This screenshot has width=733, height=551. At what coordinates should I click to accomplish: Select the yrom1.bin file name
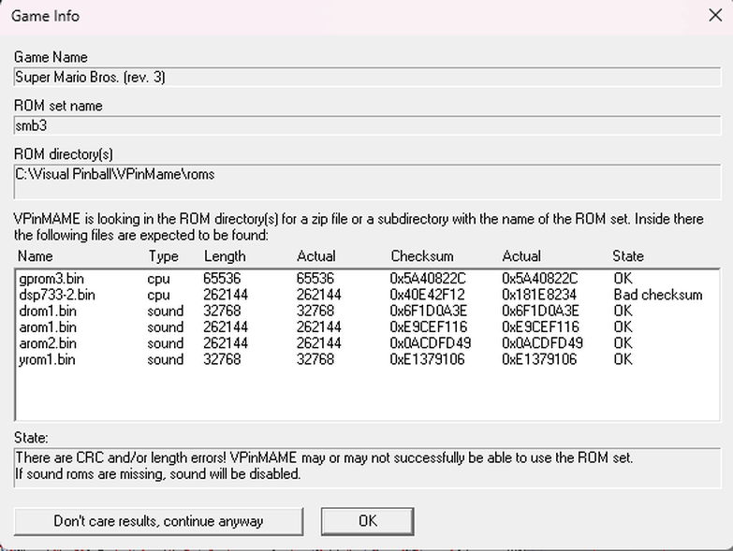click(47, 359)
